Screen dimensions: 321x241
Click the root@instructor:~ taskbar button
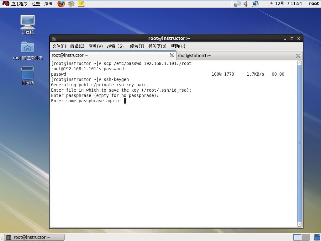pyautogui.click(x=34, y=237)
